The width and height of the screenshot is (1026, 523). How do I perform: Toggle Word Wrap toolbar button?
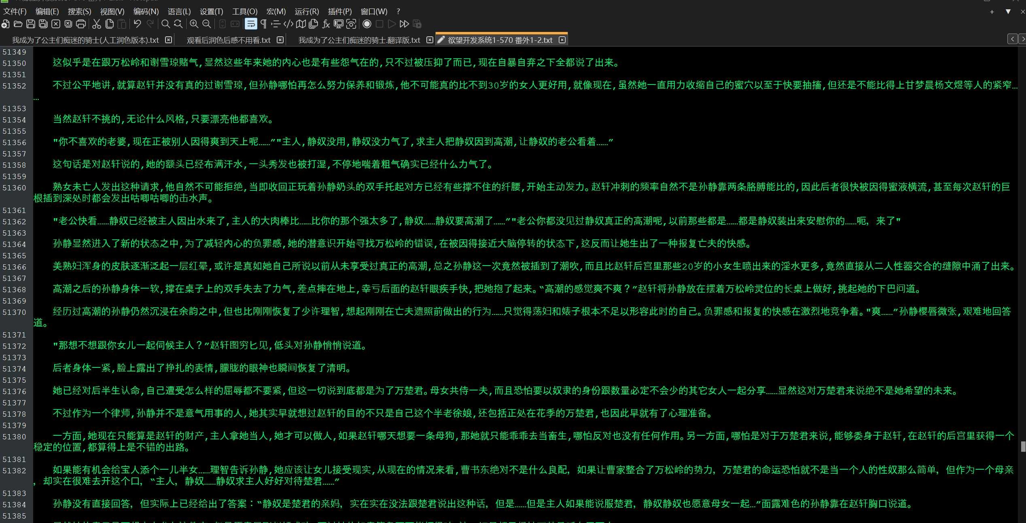pos(251,24)
